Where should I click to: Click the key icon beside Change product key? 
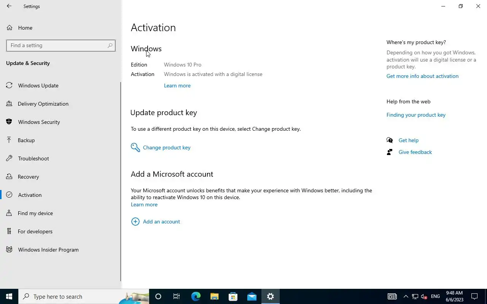click(135, 147)
